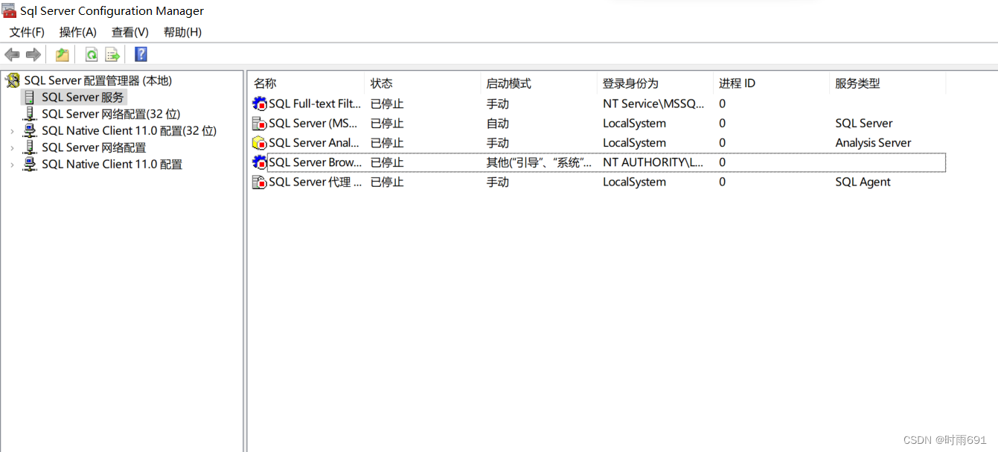Select SQL Native Client 11.0 配置(32 位) item
The image size is (998, 452).
(x=129, y=130)
